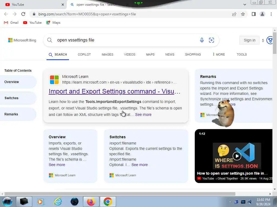Click the Remarks card heading
This screenshot has height=207, width=277.
click(208, 77)
